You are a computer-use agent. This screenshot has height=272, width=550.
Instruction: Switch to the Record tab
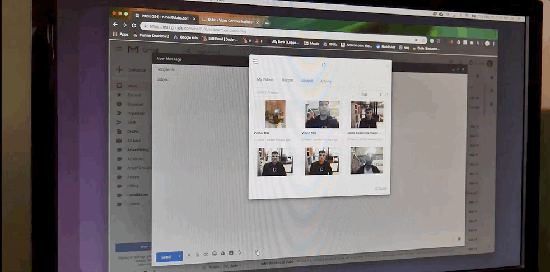click(287, 80)
